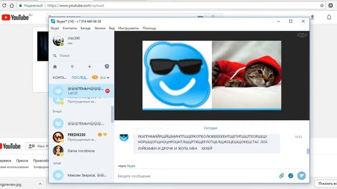The image size is (337, 189).
Task: Open Максим Зверков group conversation
Action: coord(81,175)
